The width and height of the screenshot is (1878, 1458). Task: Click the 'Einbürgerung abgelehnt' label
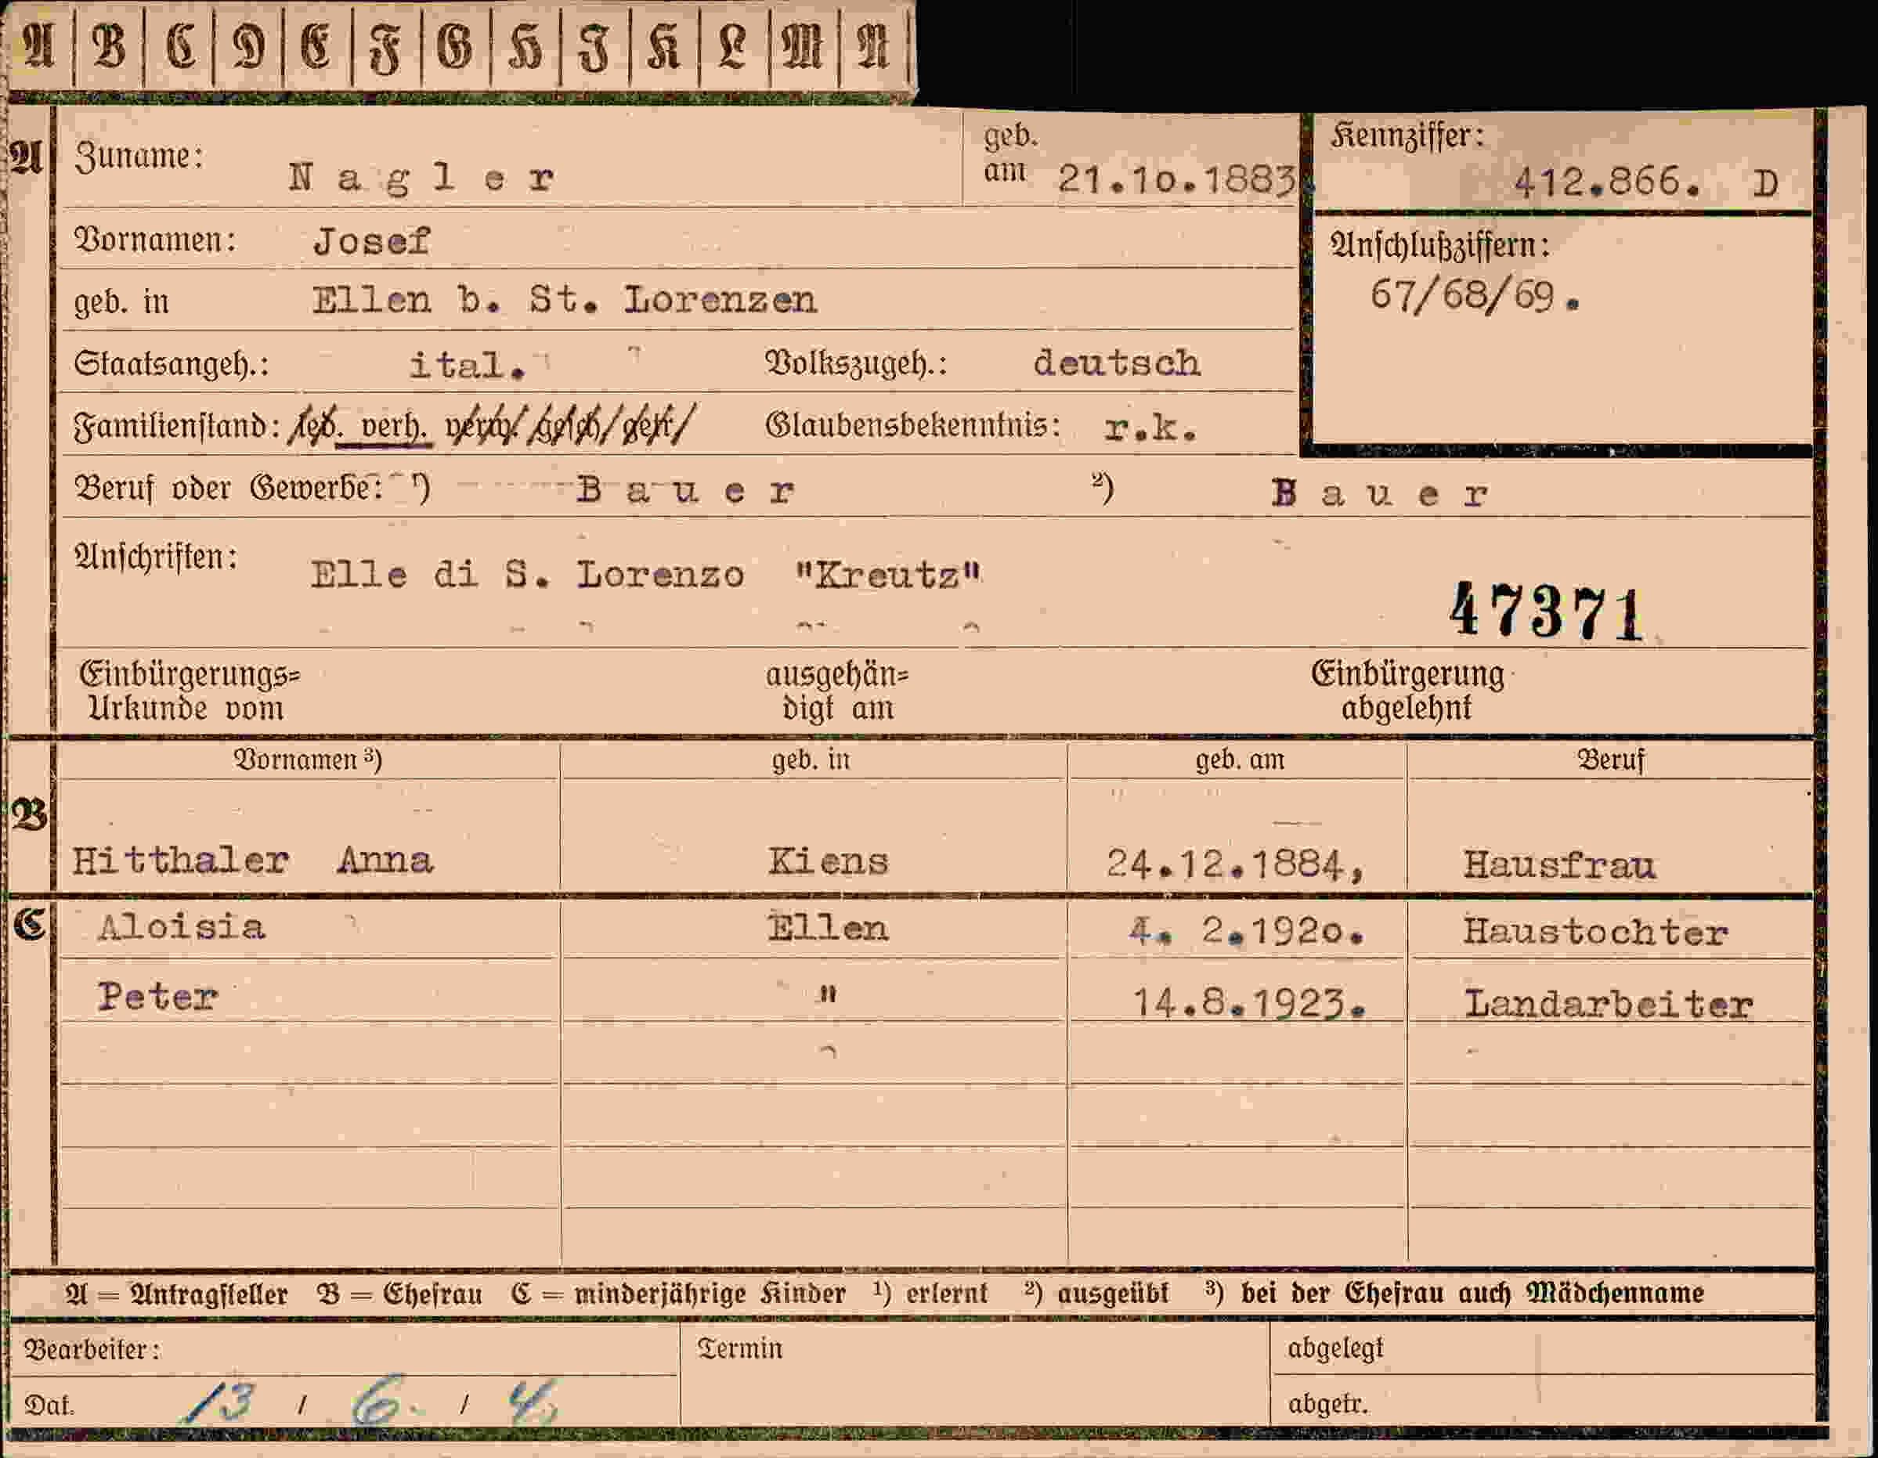pos(1407,691)
